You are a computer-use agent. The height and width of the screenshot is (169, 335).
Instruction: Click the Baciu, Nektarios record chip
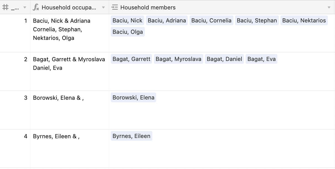(x=304, y=21)
